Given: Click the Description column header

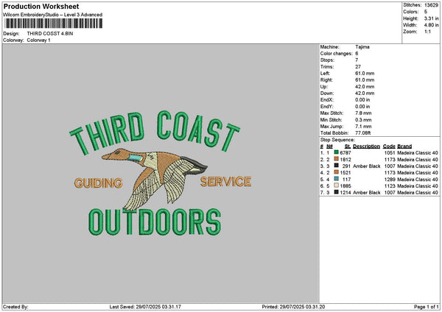Looking at the screenshot, I should pos(366,146).
